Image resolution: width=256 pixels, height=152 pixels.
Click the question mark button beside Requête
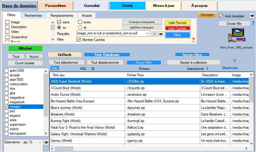154,34
